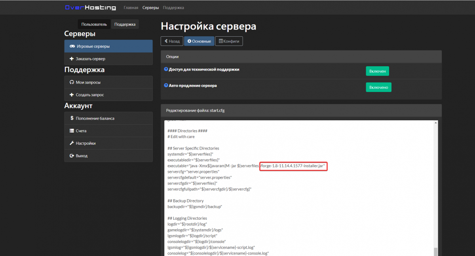
Task: Click the backupdir="${lgsmdir}/backup" line
Action: tap(195, 207)
